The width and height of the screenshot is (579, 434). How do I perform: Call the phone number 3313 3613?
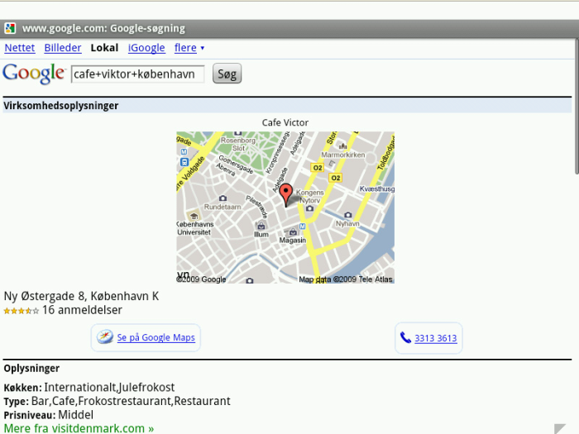coord(436,338)
